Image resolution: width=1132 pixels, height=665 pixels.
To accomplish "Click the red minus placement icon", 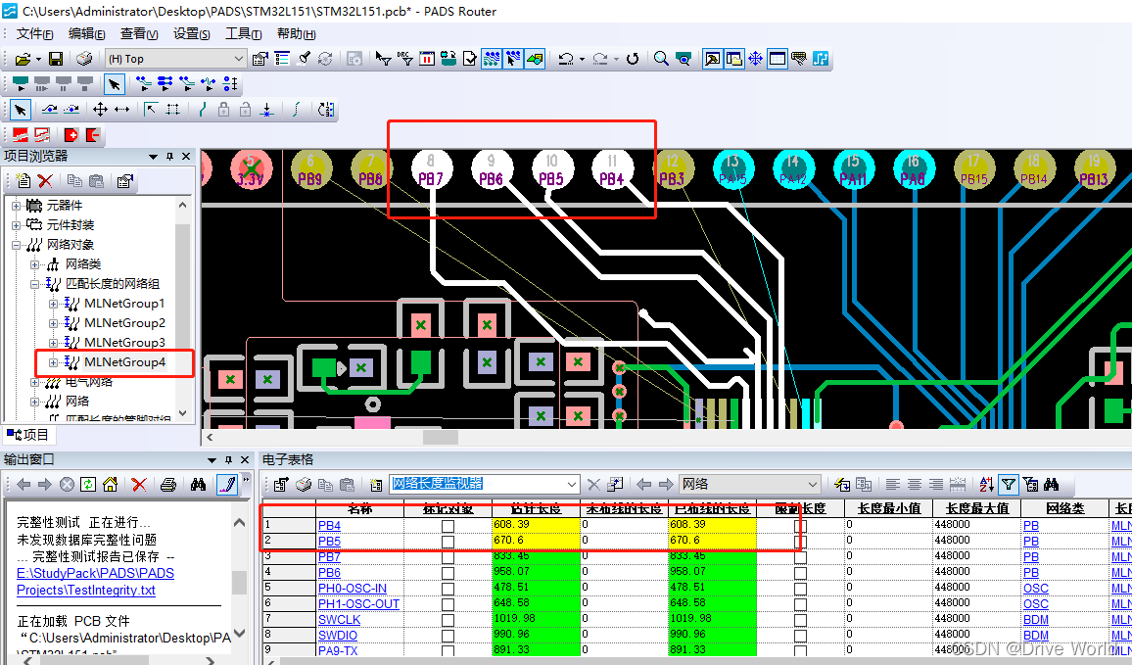I will [92, 135].
